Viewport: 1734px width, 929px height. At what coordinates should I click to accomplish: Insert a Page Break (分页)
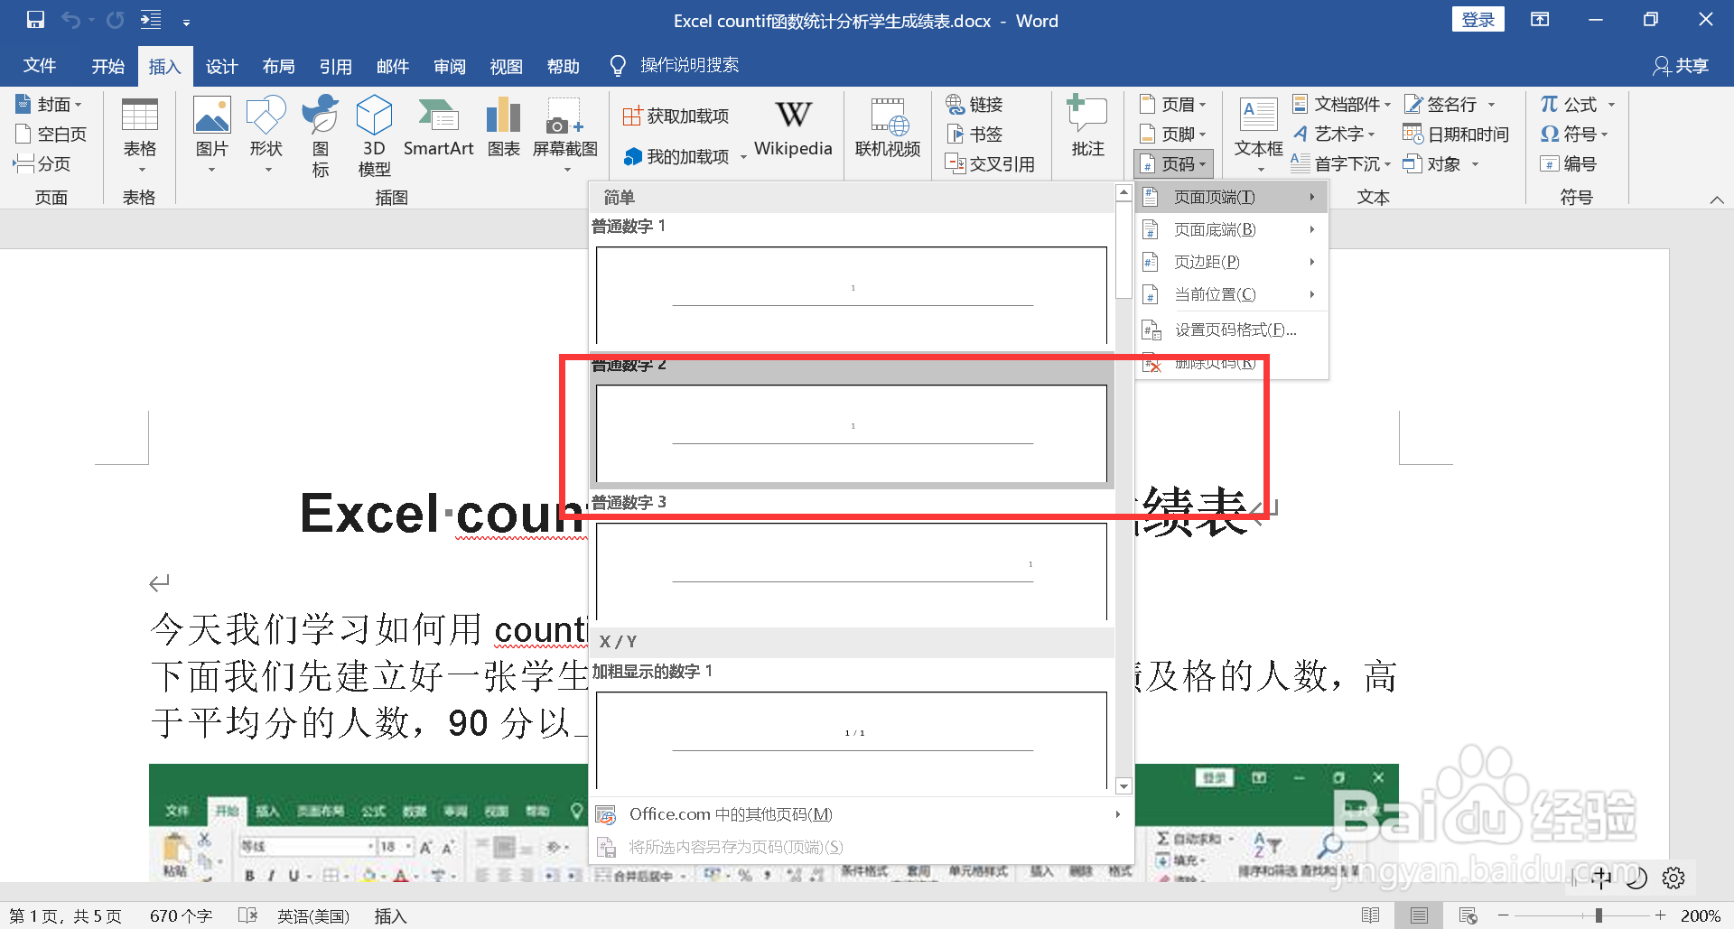coord(42,163)
